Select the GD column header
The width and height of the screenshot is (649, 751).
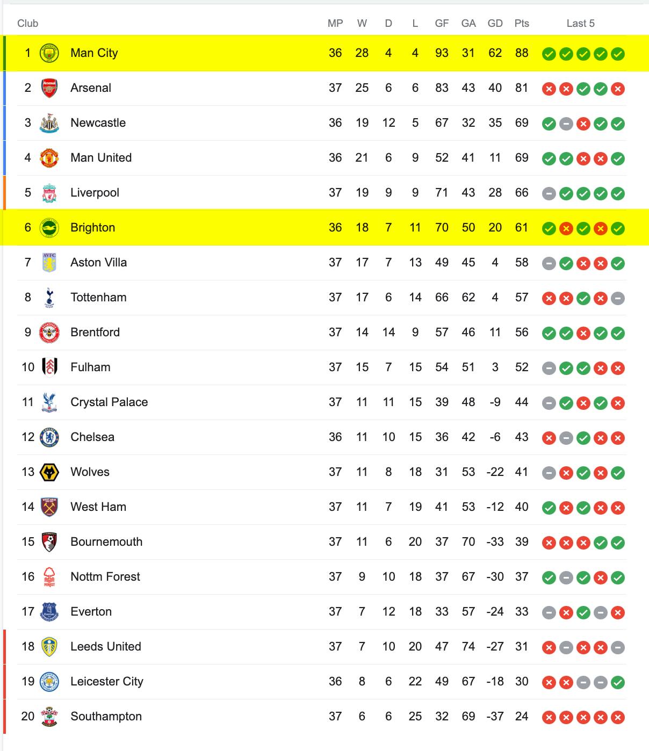point(495,24)
